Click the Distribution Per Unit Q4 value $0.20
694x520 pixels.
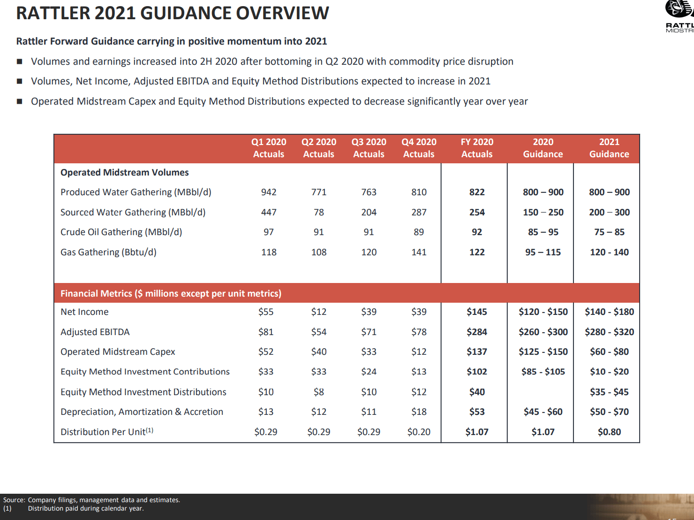(x=419, y=432)
